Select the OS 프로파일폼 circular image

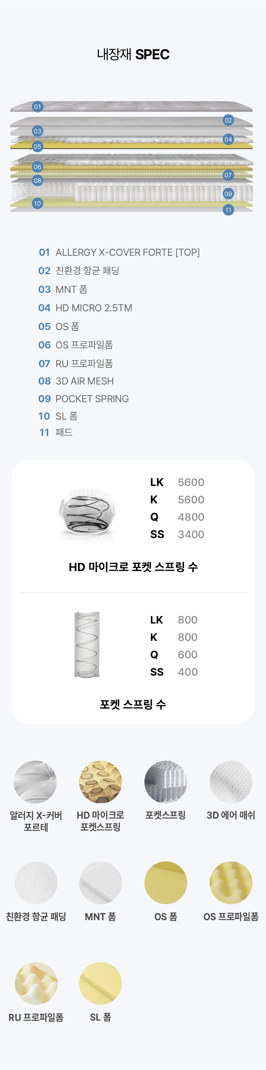231,883
